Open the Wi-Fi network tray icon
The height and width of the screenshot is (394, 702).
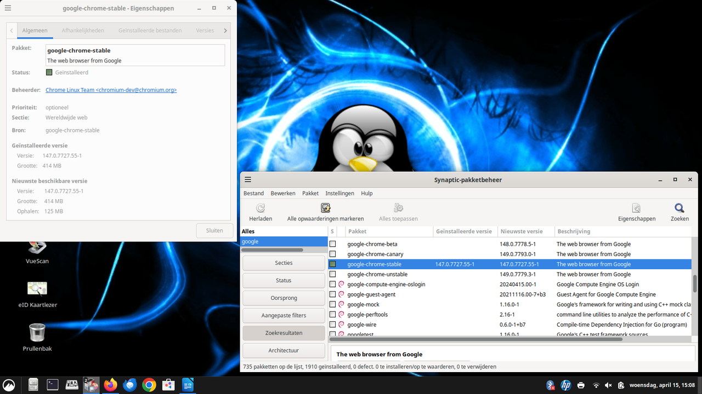point(596,385)
